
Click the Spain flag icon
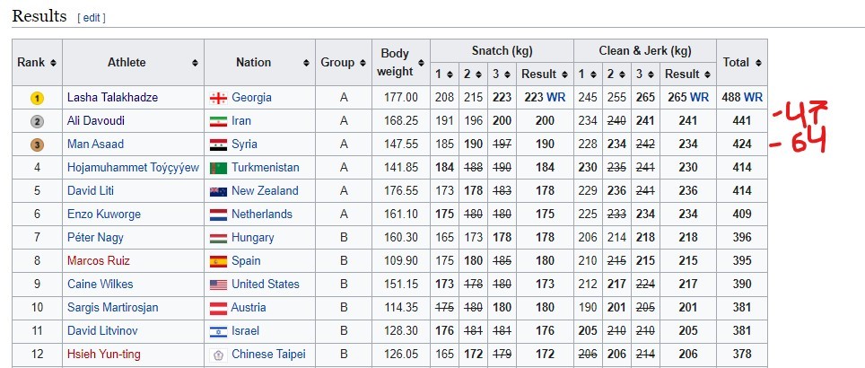[218, 261]
